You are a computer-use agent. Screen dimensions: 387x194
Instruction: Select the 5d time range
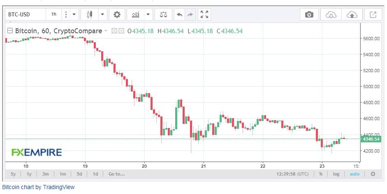pyautogui.click(x=79, y=174)
